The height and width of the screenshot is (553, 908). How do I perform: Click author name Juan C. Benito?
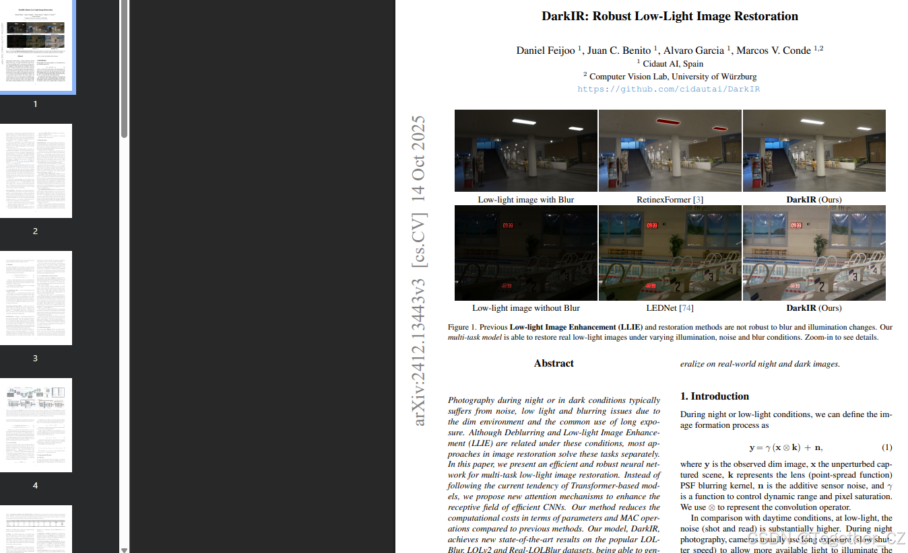(x=619, y=50)
